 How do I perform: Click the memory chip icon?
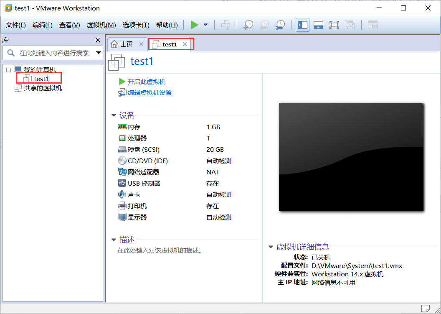click(x=122, y=127)
